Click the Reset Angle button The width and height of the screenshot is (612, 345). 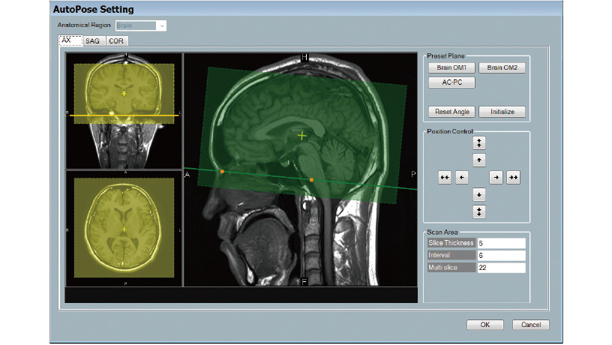[x=451, y=111]
